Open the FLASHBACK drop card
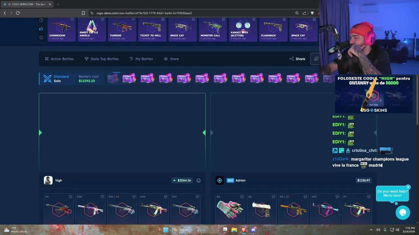The image size is (419, 235). point(273,29)
